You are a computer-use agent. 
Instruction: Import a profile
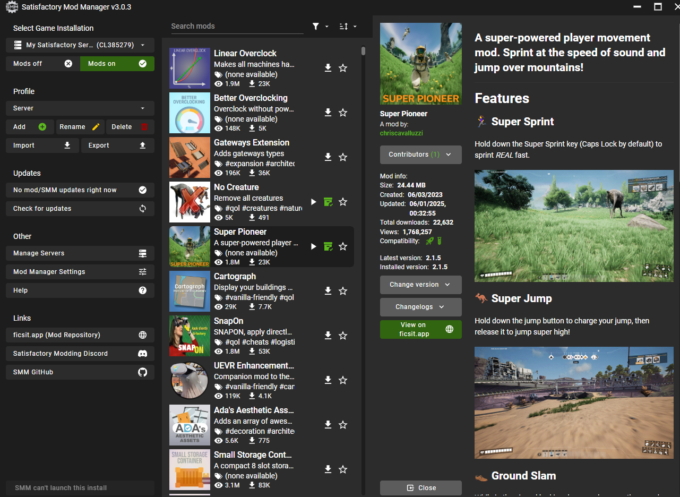point(42,145)
